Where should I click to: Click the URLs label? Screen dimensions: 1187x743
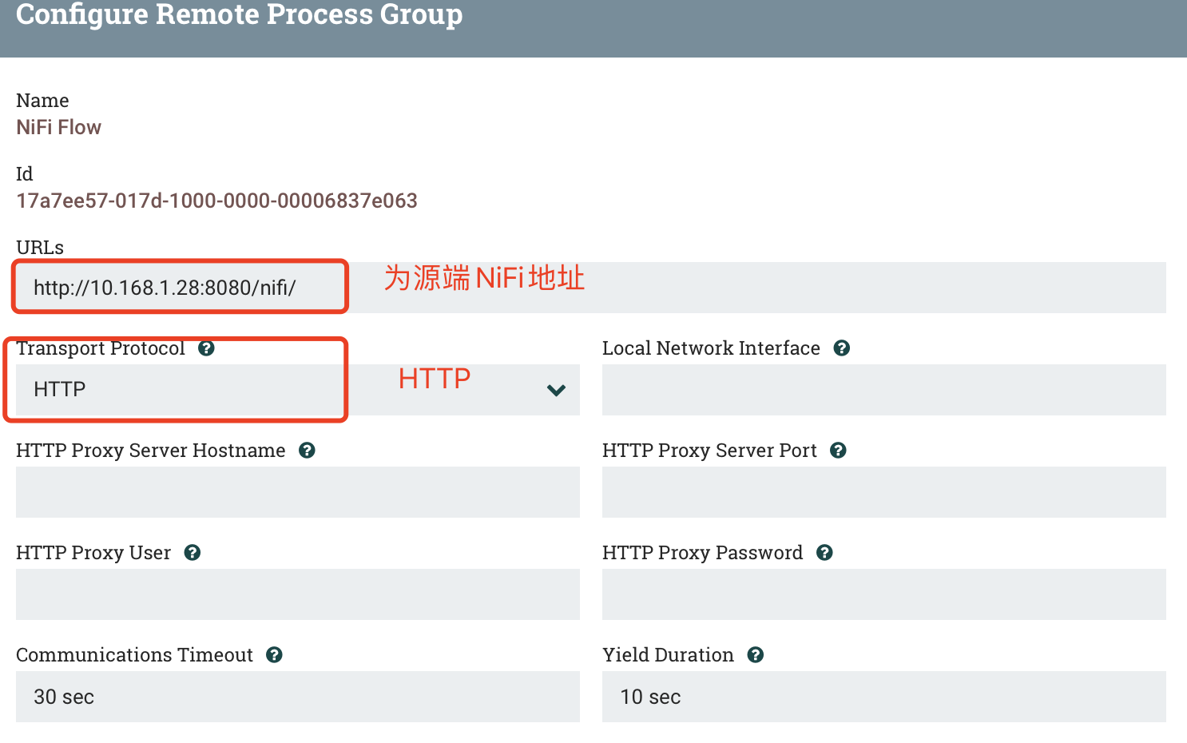(x=40, y=248)
